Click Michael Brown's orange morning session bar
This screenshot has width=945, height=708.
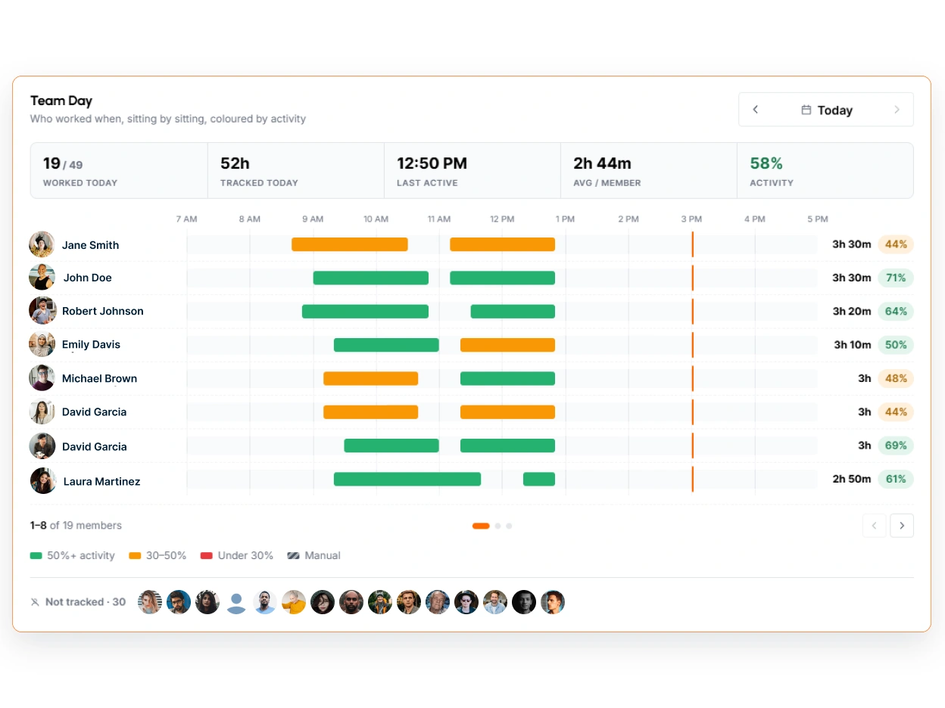point(370,378)
